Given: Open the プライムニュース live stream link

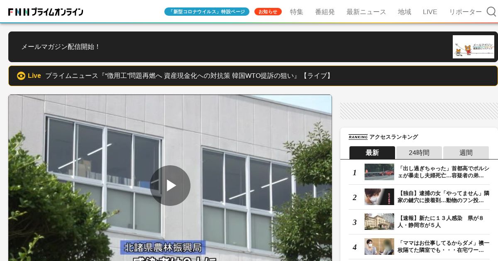Looking at the screenshot, I should click(189, 76).
